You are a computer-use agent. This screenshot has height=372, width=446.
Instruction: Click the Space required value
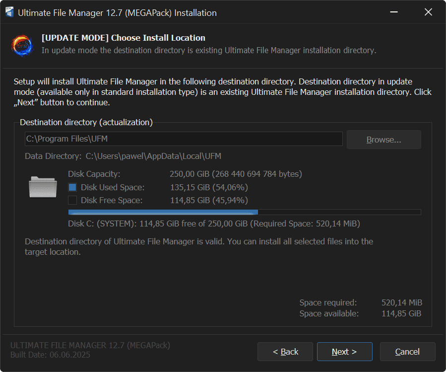[401, 302]
